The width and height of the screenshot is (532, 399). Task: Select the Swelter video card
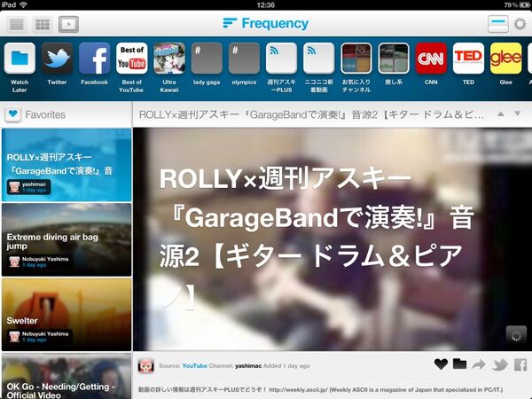point(66,314)
